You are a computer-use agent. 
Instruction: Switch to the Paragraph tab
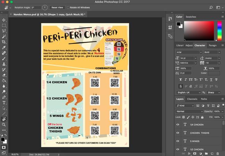pos(212,45)
